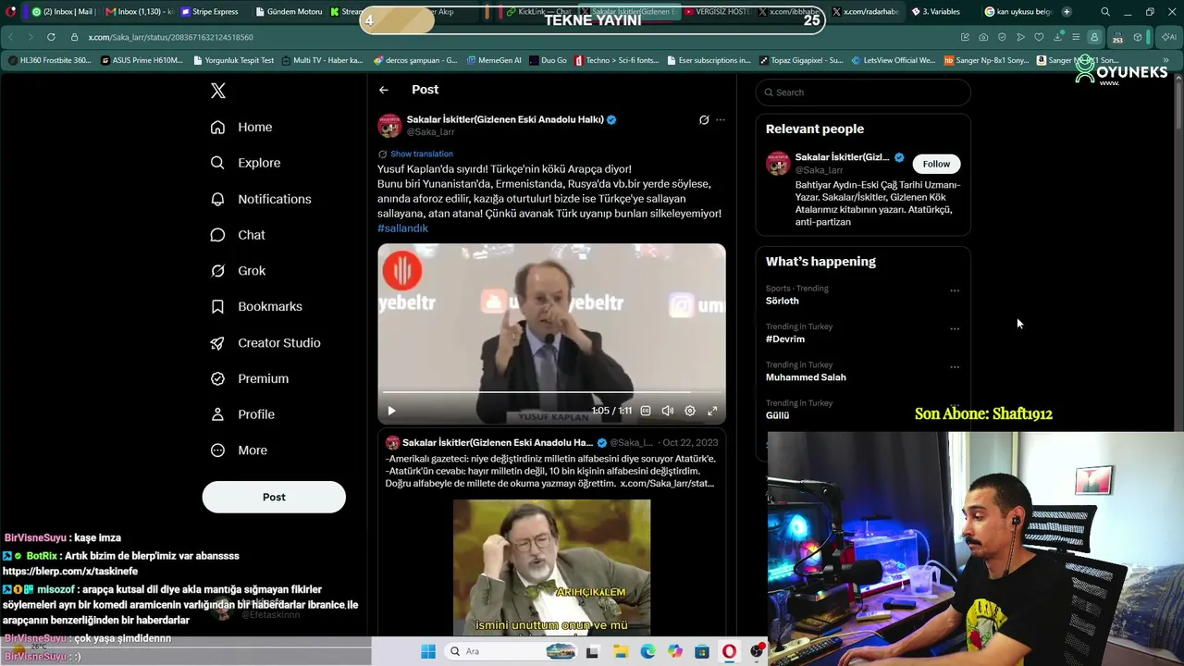Switch to the Stripe Express tab

(x=210, y=12)
